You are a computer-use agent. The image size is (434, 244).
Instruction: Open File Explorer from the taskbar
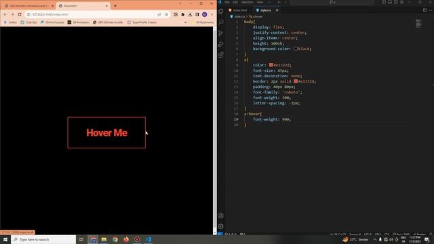(104, 239)
